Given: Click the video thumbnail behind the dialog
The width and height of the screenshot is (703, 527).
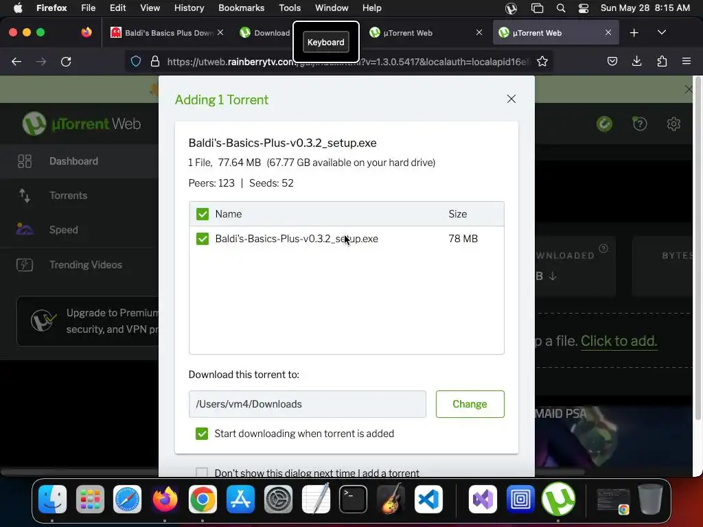Looking at the screenshot, I should 614,441.
